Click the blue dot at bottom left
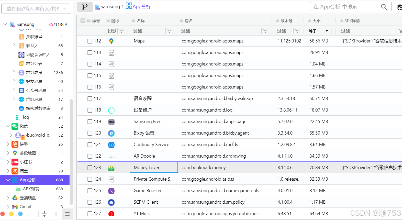This screenshot has width=402, height=220. [x=20, y=214]
